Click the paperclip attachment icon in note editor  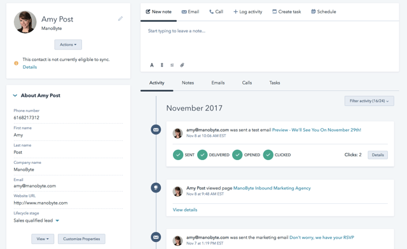click(182, 65)
